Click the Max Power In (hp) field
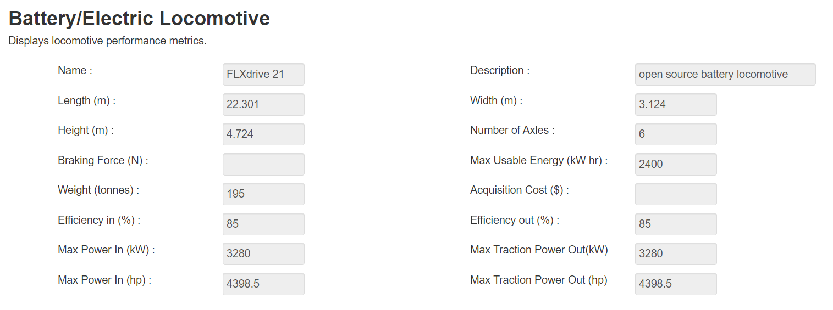The width and height of the screenshot is (833, 310). (263, 284)
